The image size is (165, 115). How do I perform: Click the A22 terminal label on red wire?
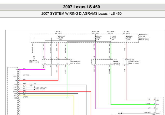[x=57, y=45]
